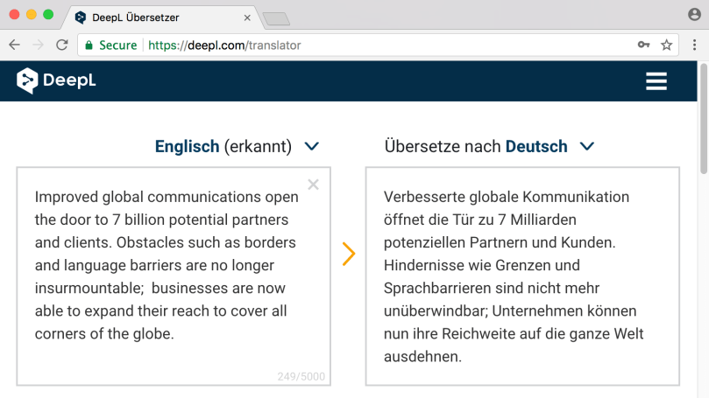This screenshot has height=398, width=709.
Task: Click the green secure padlock icon
Action: [x=89, y=45]
